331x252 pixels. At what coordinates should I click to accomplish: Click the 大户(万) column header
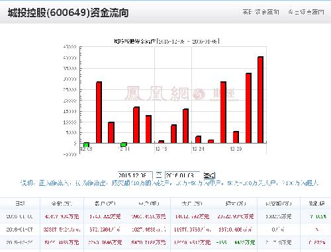pyautogui.click(x=192, y=203)
